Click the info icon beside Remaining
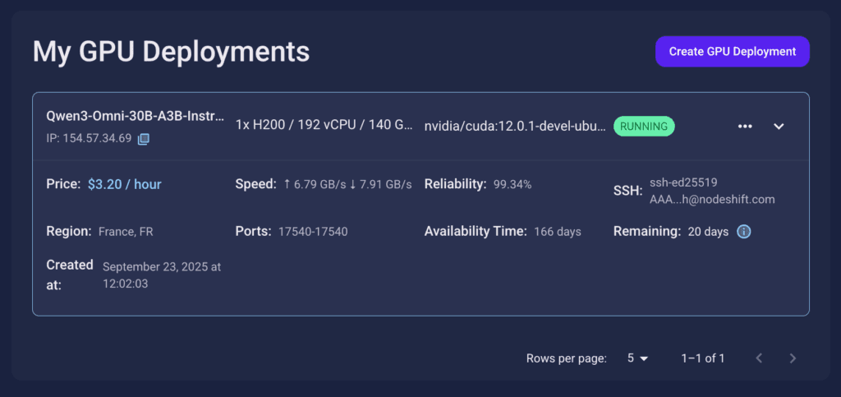The width and height of the screenshot is (841, 397). (744, 232)
